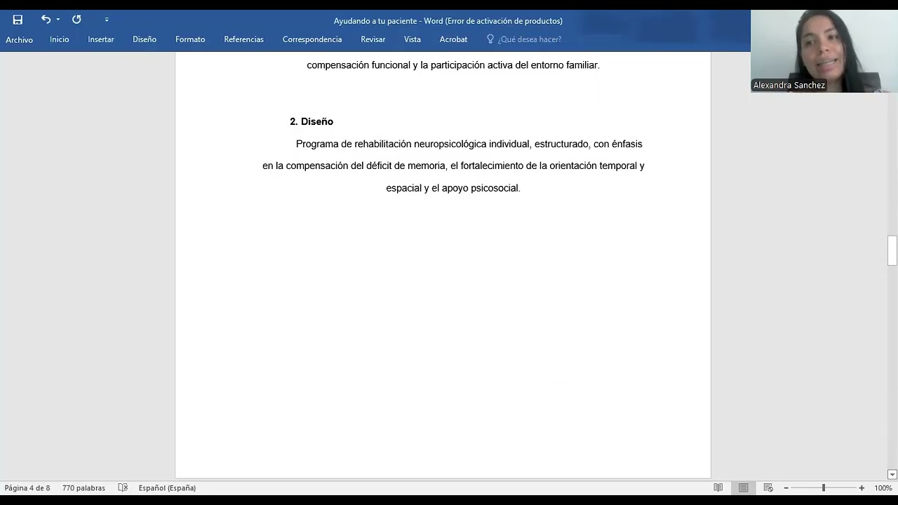Image resolution: width=898 pixels, height=505 pixels.
Task: Expand Customize Quick Access Toolbar arrow
Action: tap(107, 20)
